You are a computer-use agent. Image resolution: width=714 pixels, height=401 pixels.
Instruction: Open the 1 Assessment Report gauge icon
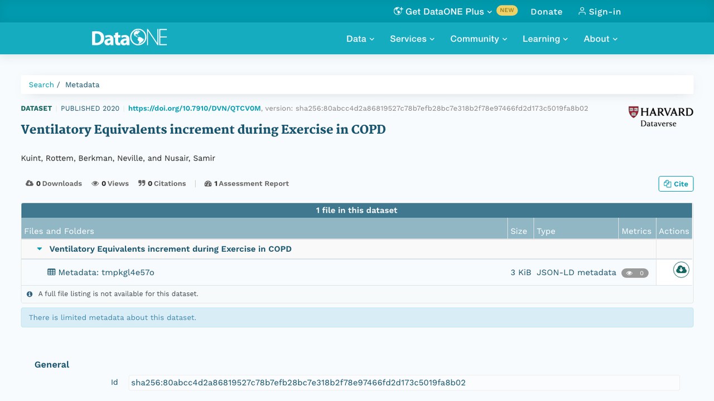coord(208,183)
